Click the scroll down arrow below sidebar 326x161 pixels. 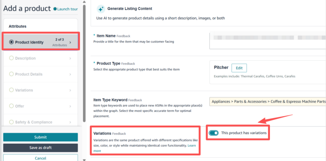click(84, 160)
